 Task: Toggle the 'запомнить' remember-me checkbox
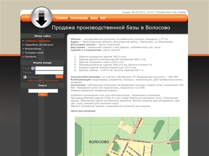coord(25,77)
